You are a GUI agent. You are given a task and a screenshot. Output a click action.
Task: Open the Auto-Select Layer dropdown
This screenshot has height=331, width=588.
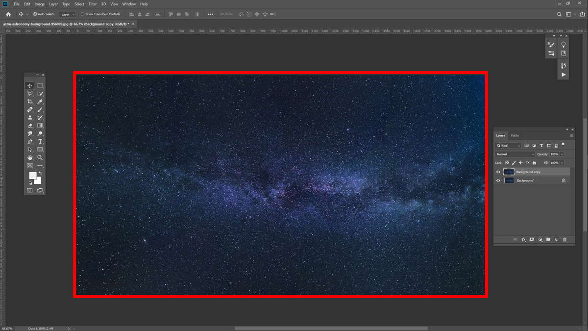click(67, 15)
